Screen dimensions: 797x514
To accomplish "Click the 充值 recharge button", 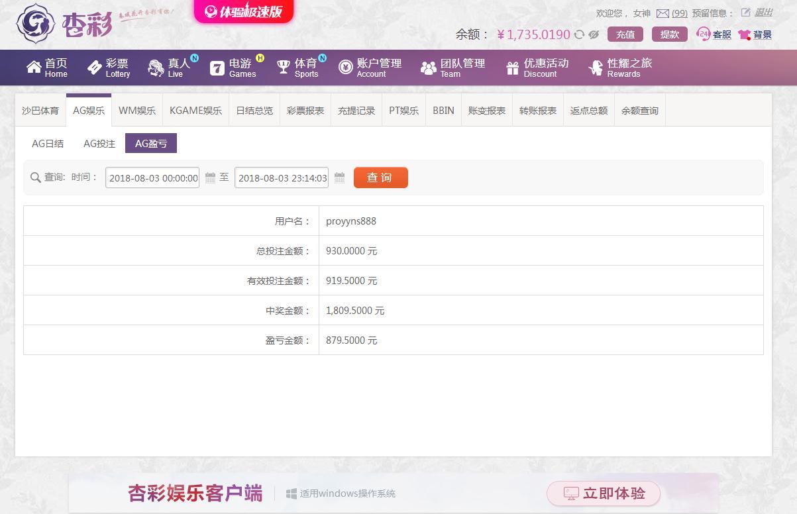I will point(625,34).
